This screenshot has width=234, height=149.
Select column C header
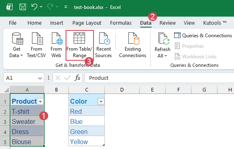[87, 90]
